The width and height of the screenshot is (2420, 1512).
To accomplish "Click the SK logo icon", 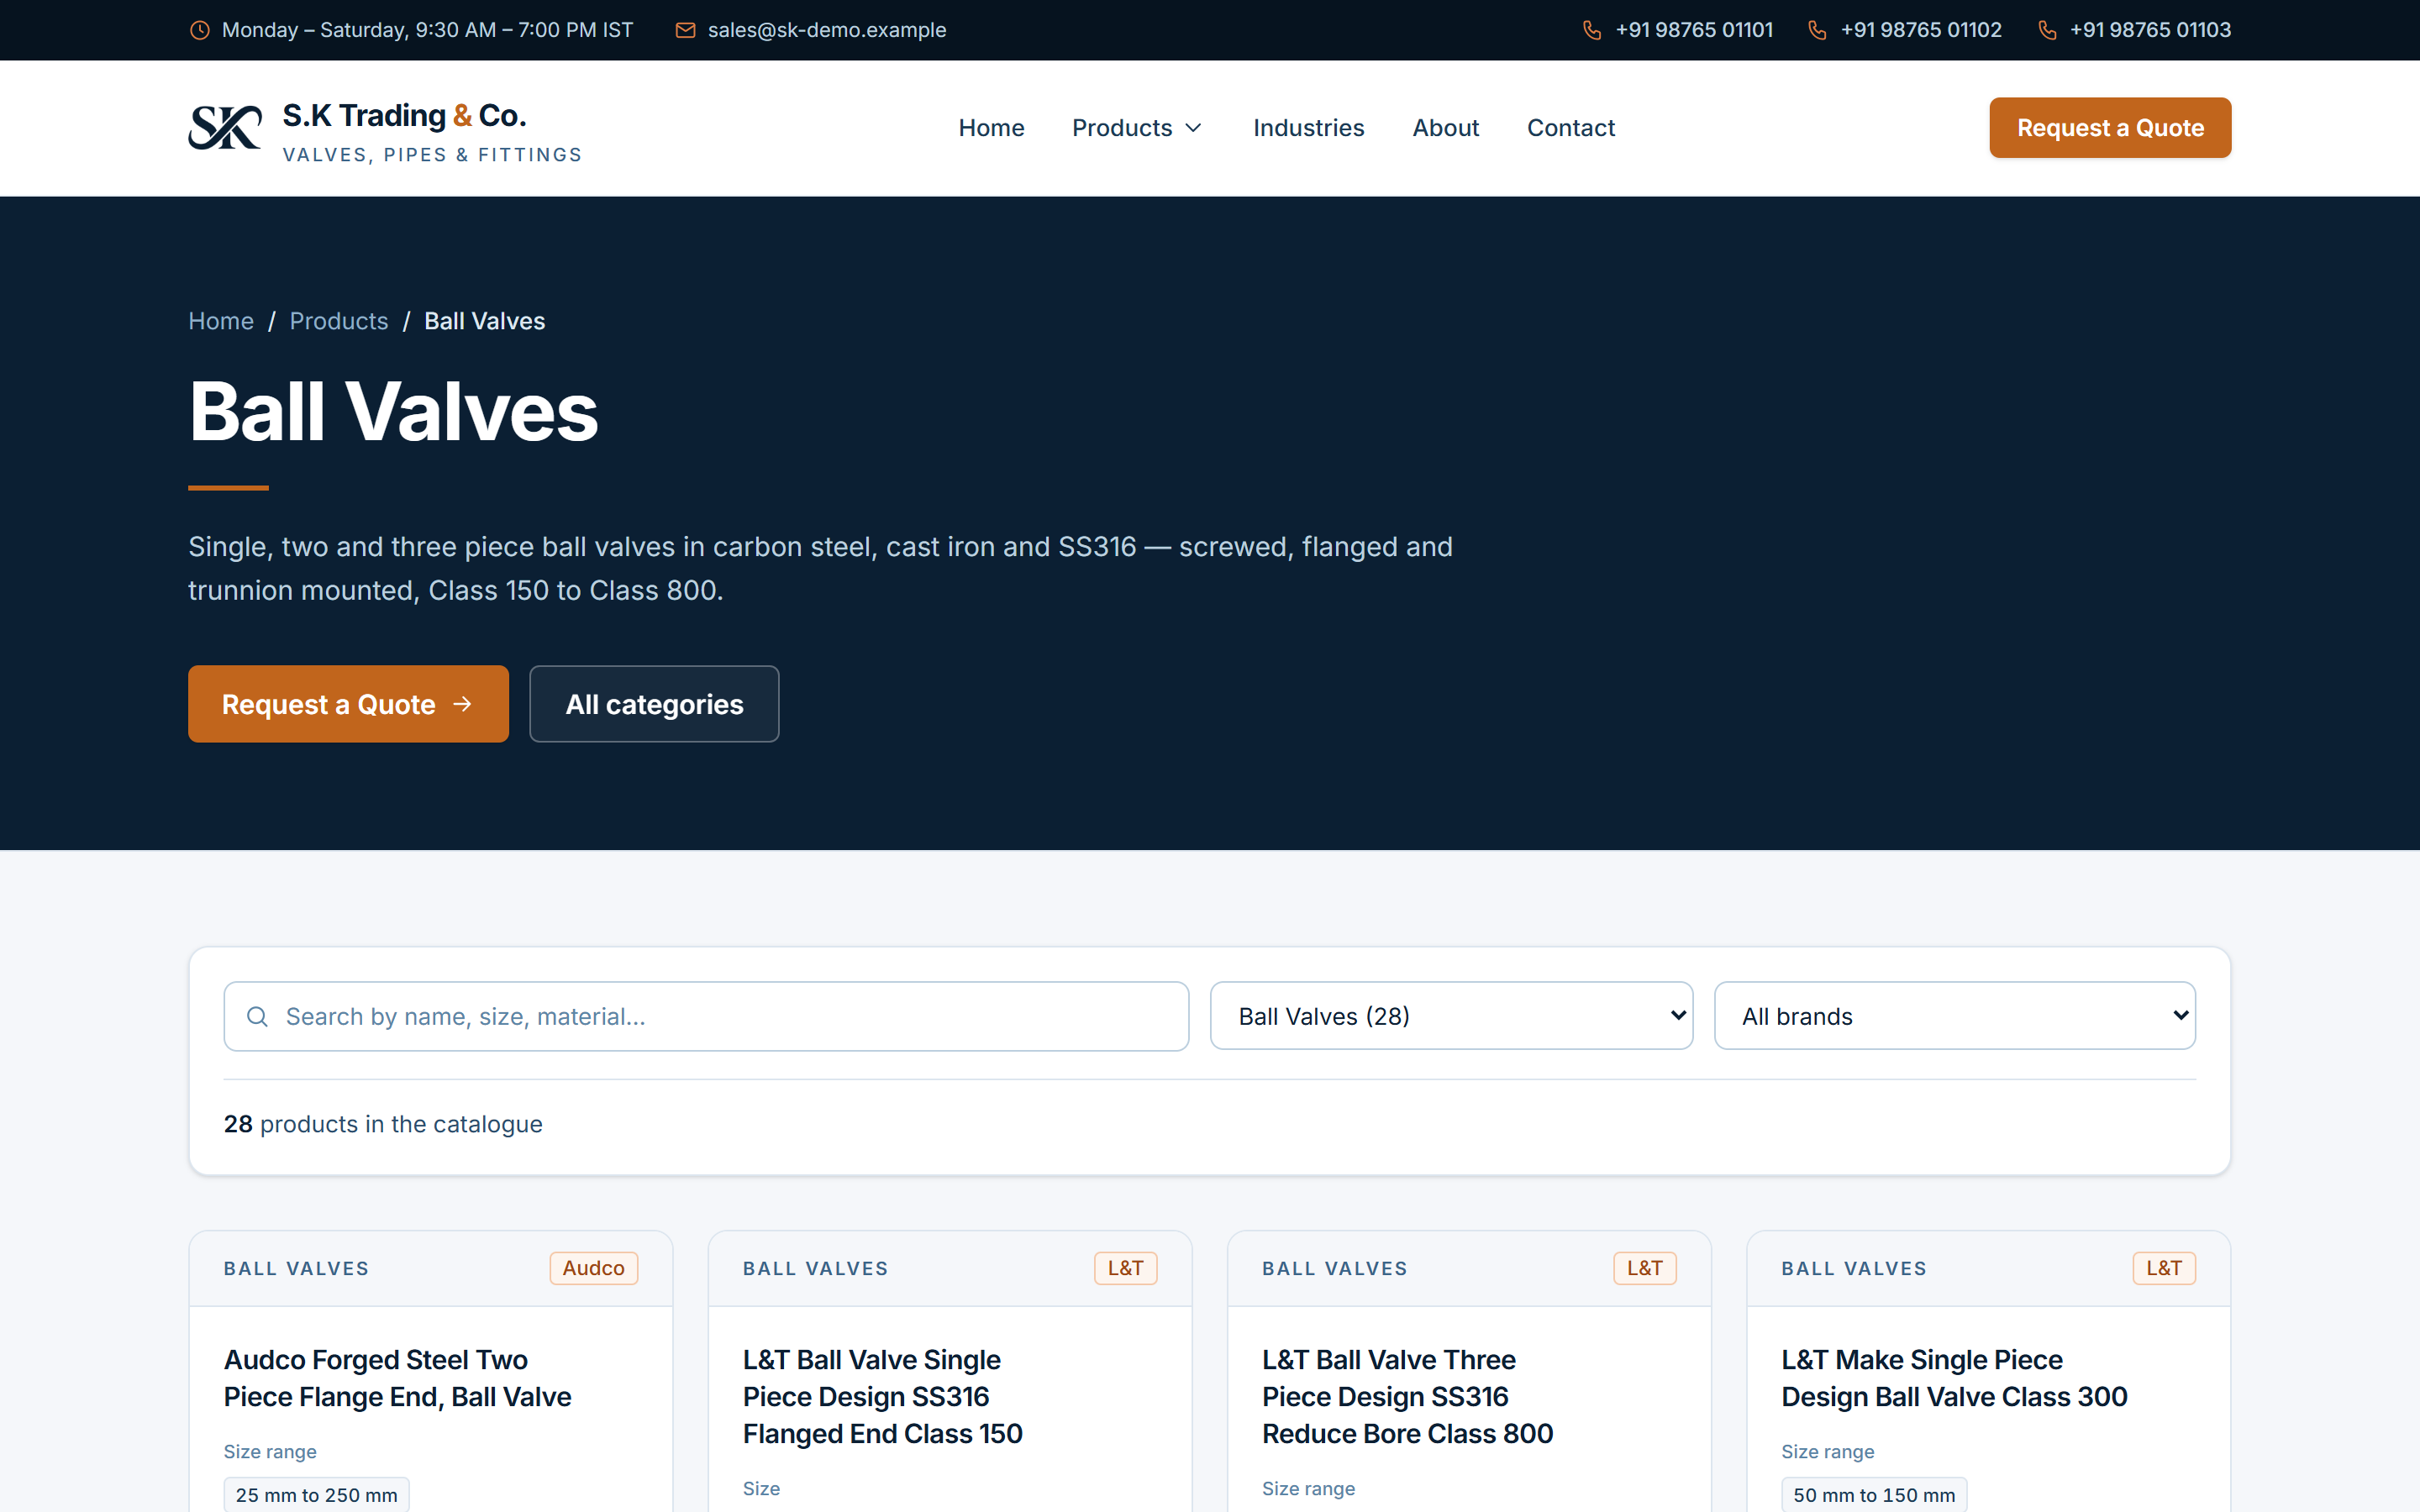I will 225,128.
